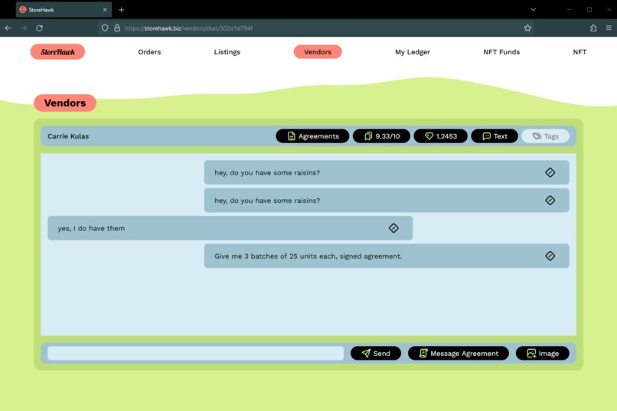Open the NFT nav item
617x411 pixels.
(579, 52)
